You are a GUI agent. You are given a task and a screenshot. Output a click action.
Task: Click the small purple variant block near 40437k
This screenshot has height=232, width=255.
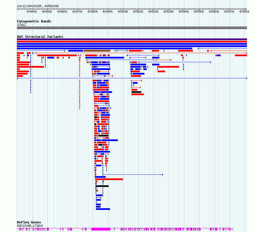pos(28,55)
